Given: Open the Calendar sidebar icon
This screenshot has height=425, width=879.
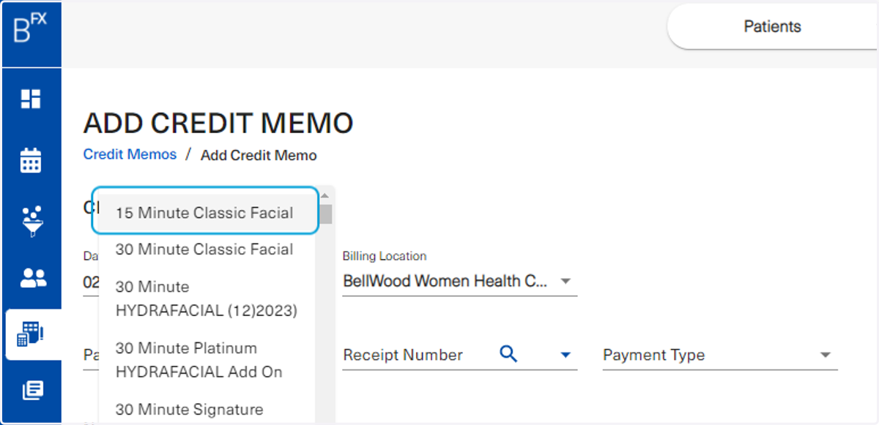Looking at the screenshot, I should 31,159.
